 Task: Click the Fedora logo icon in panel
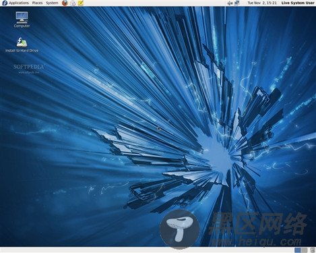[x=5, y=3]
